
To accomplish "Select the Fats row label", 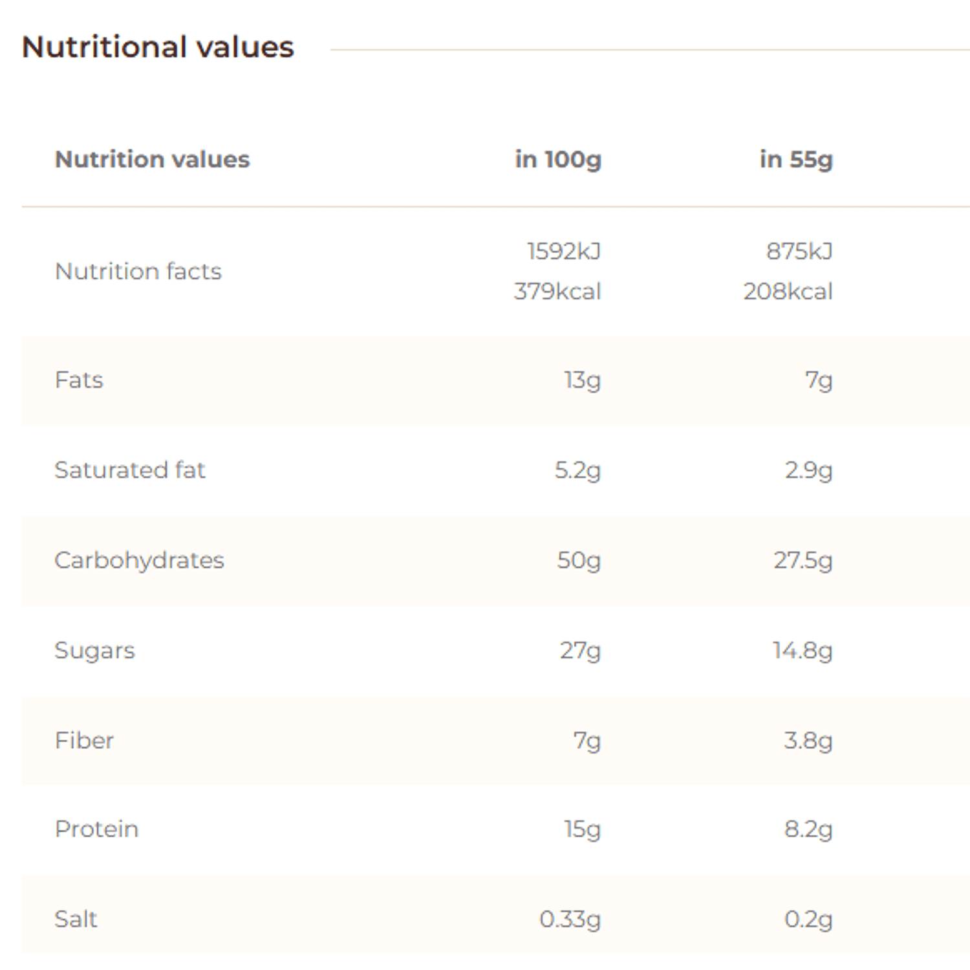I will pos(79,380).
